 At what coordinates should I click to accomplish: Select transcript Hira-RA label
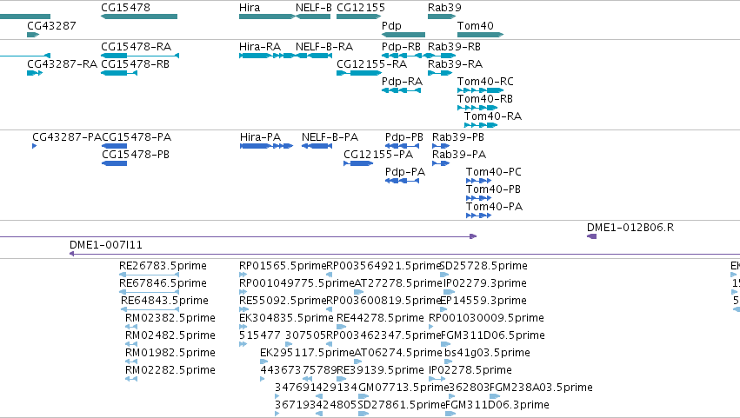(260, 47)
